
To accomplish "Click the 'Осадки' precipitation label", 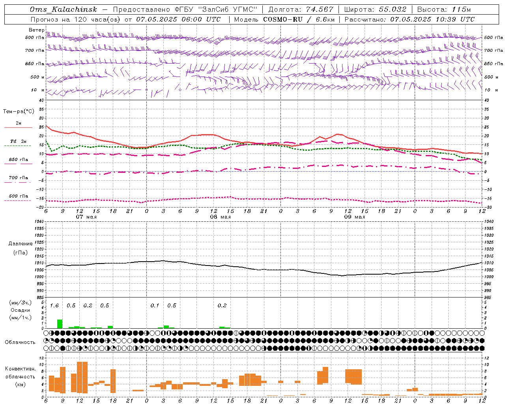I will tap(20, 310).
